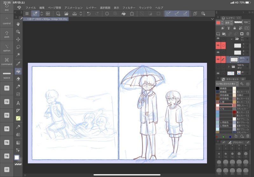Pick the くち pink color swatch

point(217,109)
